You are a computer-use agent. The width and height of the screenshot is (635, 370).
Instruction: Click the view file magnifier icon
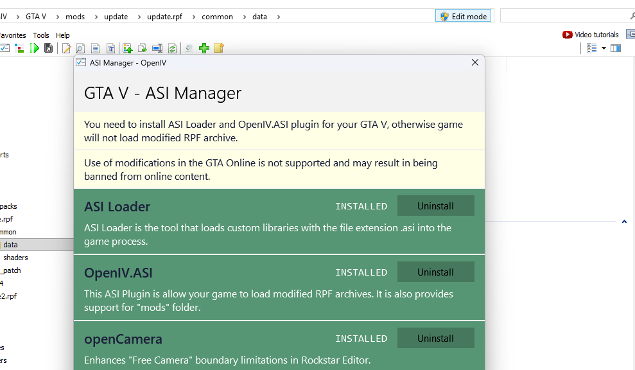80,49
